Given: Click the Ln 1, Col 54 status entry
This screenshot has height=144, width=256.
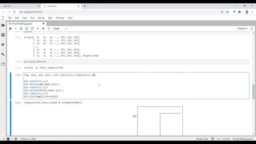Looking at the screenshot, I should tap(223, 139).
